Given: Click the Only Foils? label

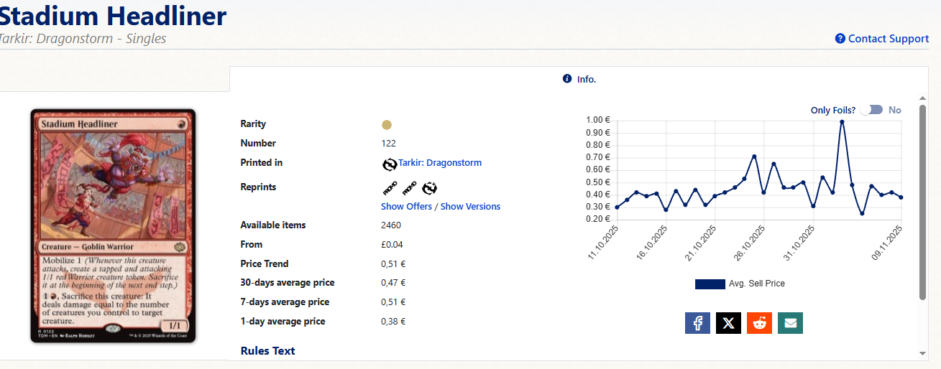Looking at the screenshot, I should click(832, 111).
